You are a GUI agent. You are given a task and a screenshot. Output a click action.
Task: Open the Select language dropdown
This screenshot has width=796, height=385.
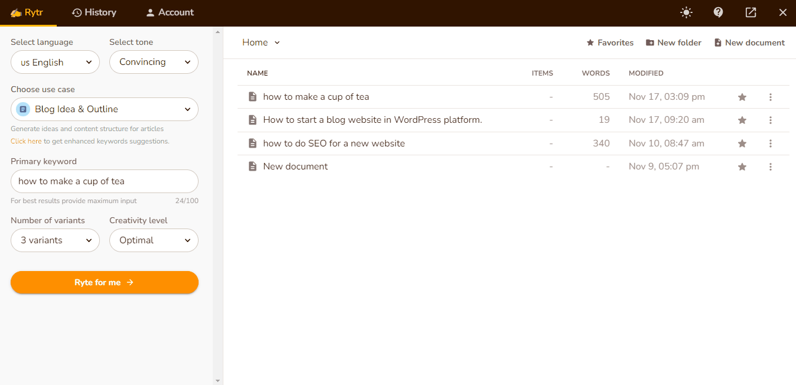pos(55,62)
